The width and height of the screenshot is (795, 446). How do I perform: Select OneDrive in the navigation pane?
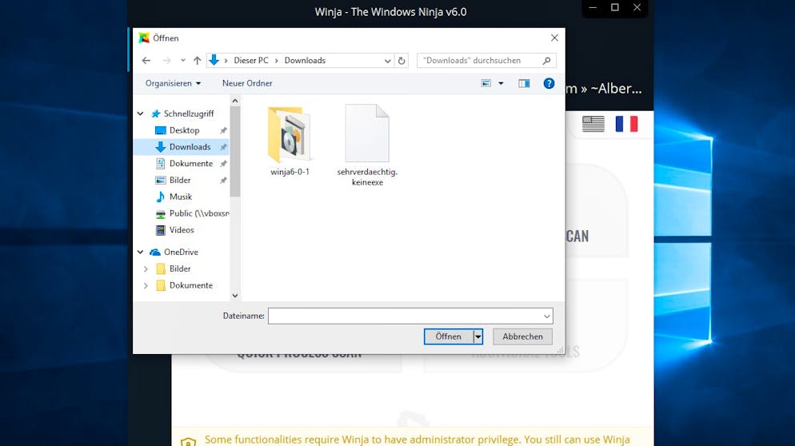pos(181,252)
